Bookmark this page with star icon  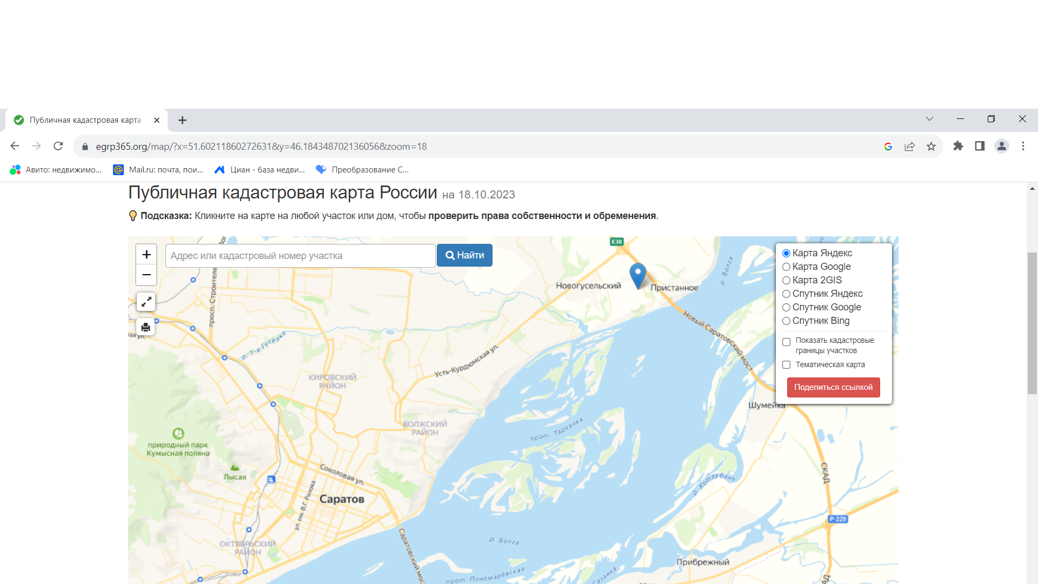tap(931, 147)
